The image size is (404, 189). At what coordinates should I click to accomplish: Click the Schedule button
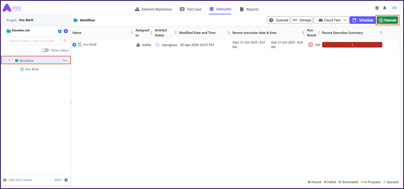point(362,20)
